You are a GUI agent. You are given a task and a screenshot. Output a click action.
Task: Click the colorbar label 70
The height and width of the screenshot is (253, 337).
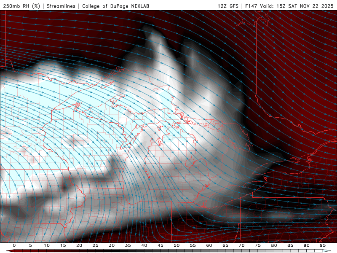coord(241,245)
